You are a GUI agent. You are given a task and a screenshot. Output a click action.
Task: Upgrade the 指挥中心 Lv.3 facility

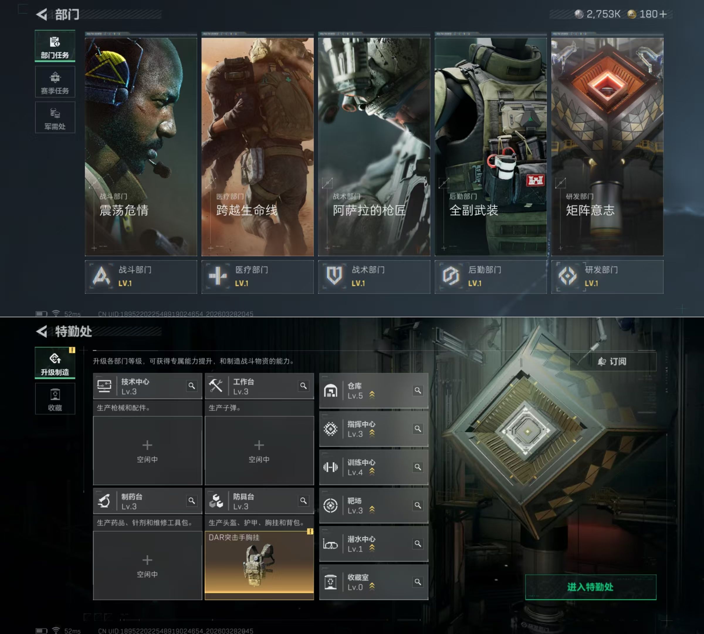pos(372,433)
